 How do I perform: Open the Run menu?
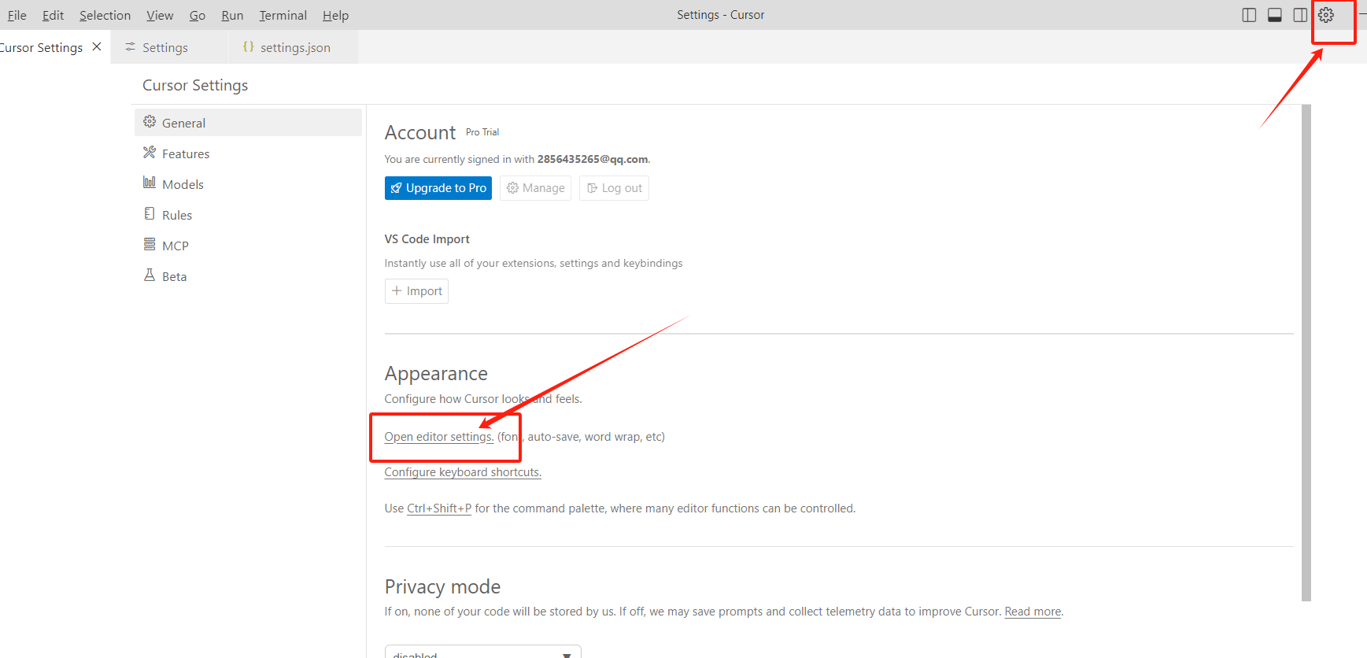[x=232, y=15]
